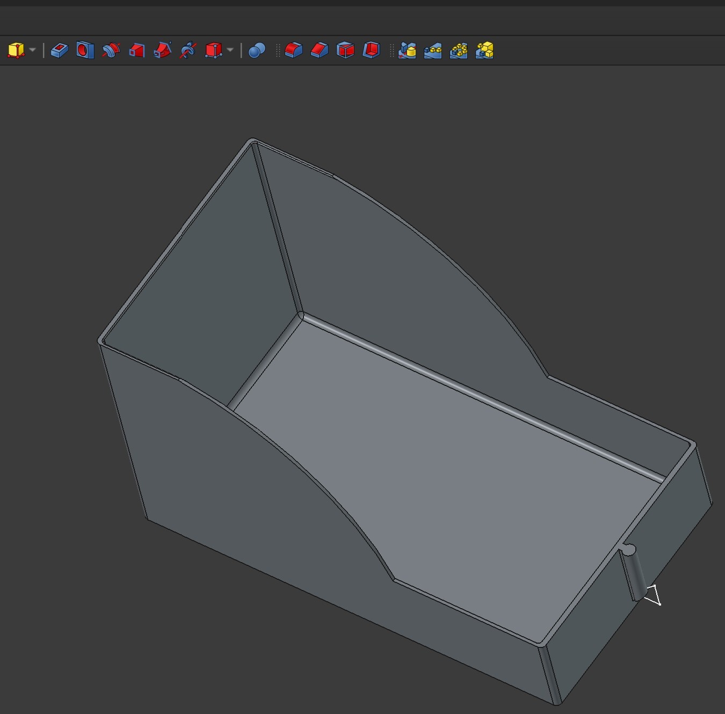Click the Subtractive Helix tool
725x714 pixels.
click(x=188, y=50)
